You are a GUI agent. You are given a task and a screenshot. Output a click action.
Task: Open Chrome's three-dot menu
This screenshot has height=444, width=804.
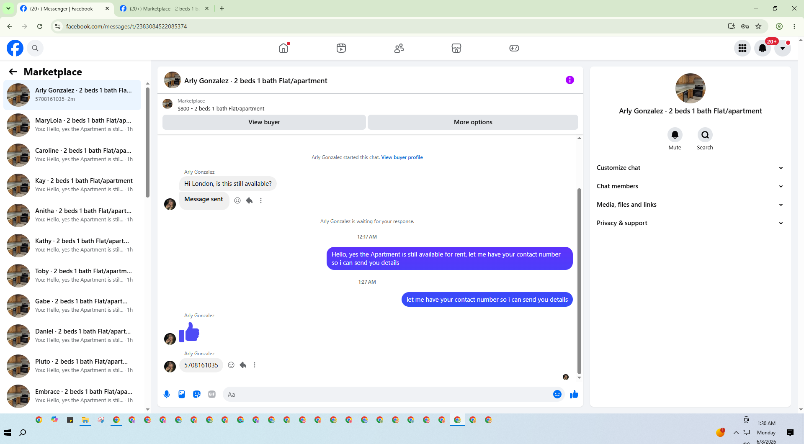pos(794,26)
